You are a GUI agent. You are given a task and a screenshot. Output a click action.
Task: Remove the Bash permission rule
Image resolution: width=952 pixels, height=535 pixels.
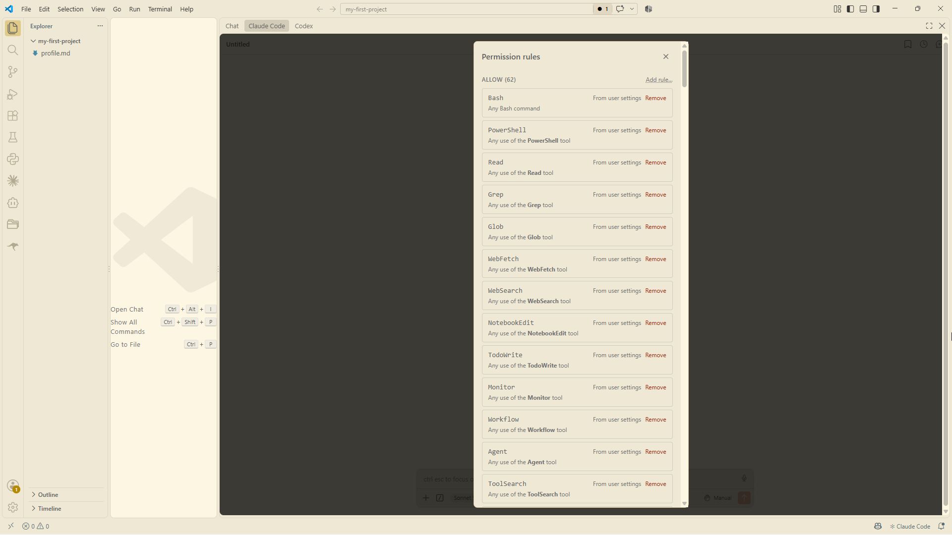point(655,98)
